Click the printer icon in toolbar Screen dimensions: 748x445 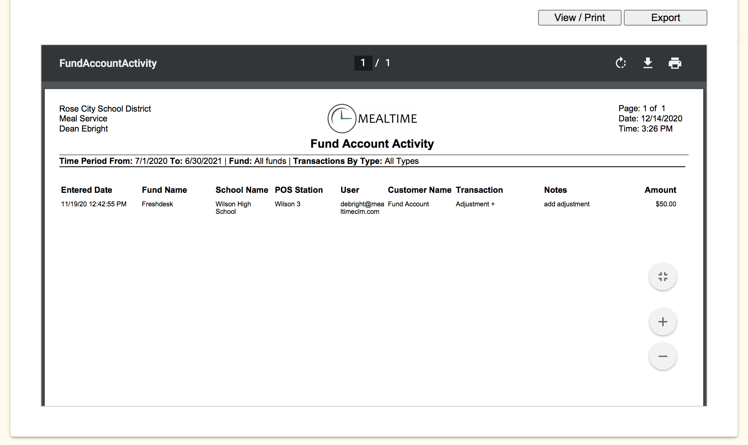[675, 63]
